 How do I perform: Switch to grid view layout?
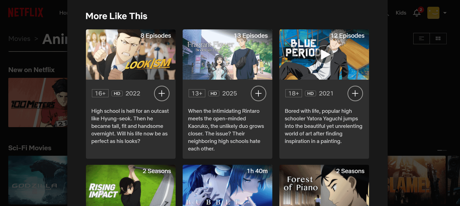tap(438, 38)
